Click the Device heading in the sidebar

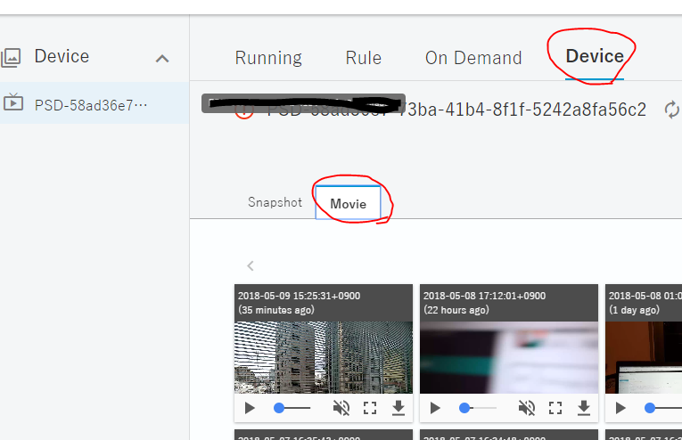(x=62, y=56)
